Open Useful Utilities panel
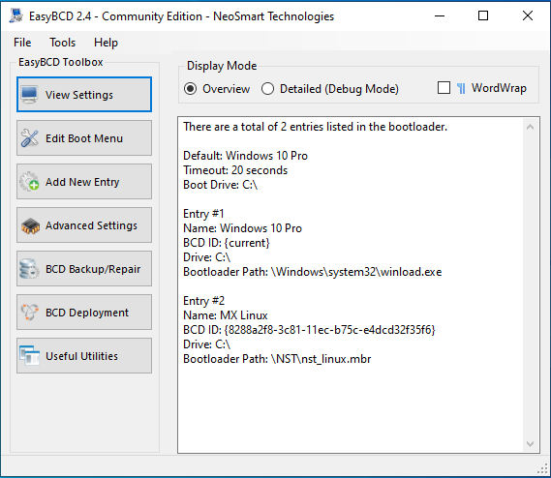The width and height of the screenshot is (551, 478). tap(84, 356)
